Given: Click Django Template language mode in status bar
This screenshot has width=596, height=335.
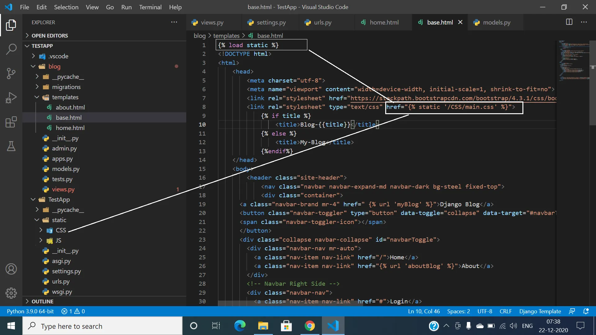Looking at the screenshot, I should [x=540, y=311].
